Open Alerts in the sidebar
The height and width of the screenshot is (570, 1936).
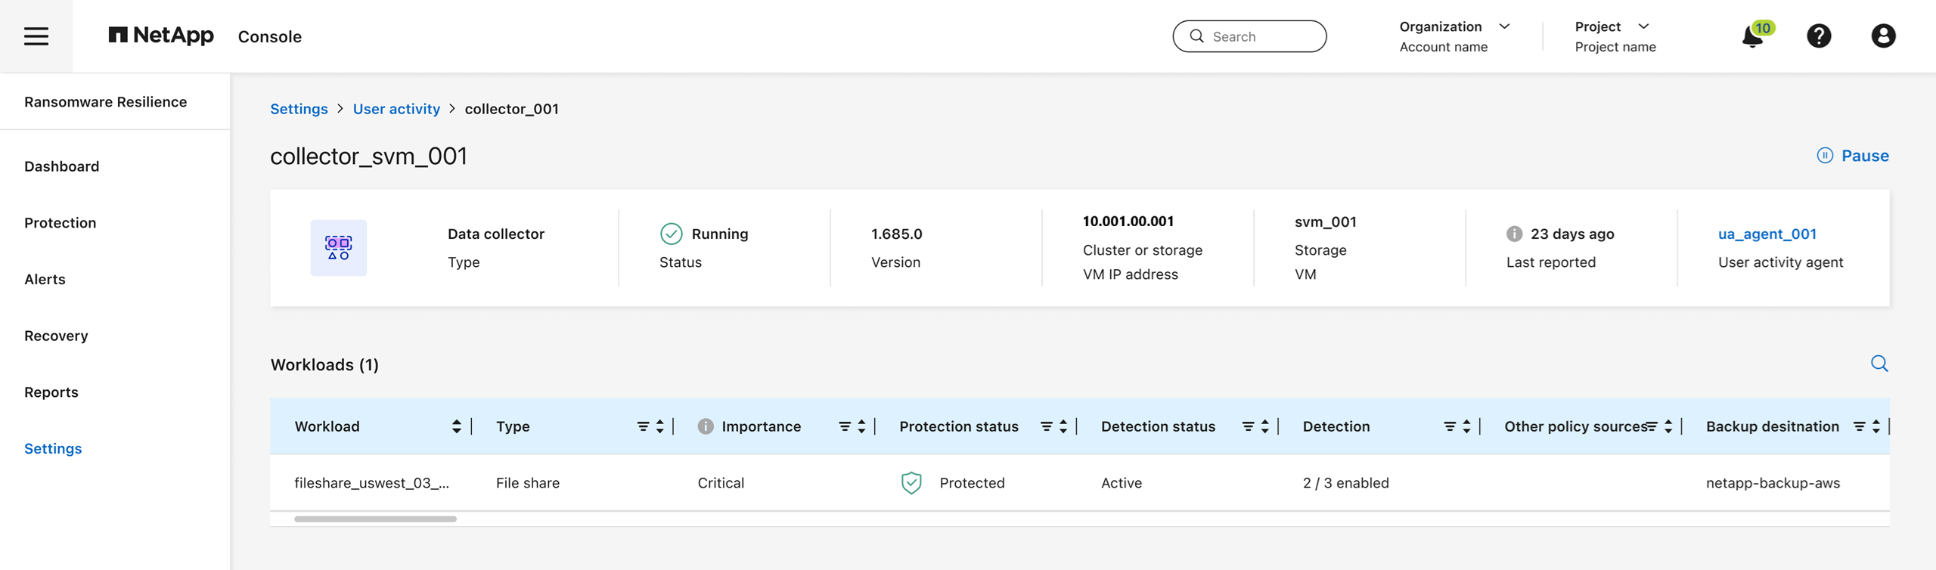(45, 279)
